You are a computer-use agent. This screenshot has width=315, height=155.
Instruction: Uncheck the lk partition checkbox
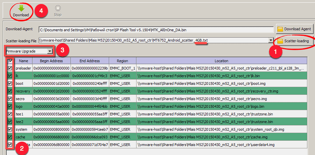click(10, 76)
